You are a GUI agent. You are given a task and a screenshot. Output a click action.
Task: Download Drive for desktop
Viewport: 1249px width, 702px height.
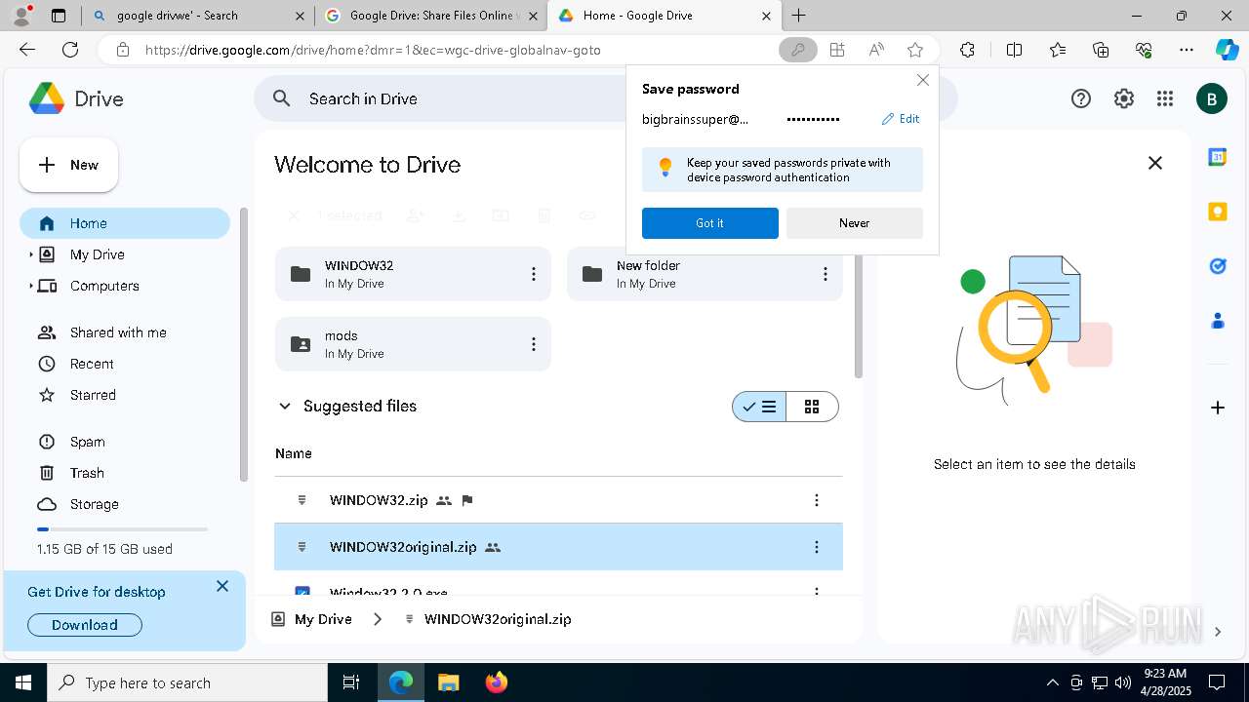tap(85, 625)
